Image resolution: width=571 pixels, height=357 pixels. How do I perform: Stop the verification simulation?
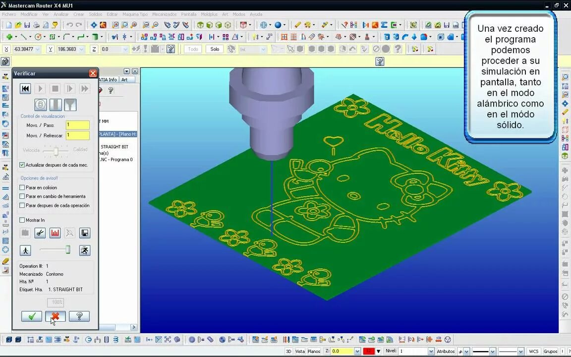pos(55,89)
